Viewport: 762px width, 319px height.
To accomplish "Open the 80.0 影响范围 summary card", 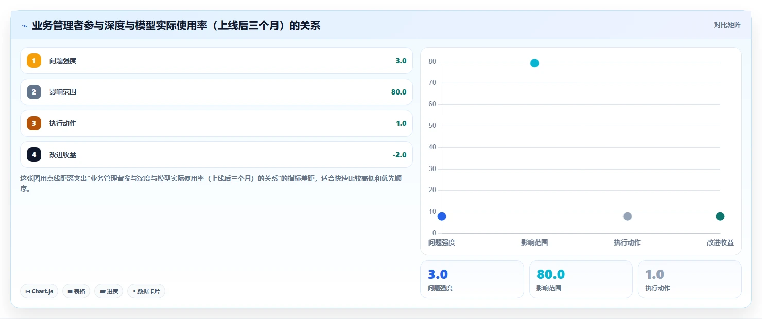I will [581, 279].
